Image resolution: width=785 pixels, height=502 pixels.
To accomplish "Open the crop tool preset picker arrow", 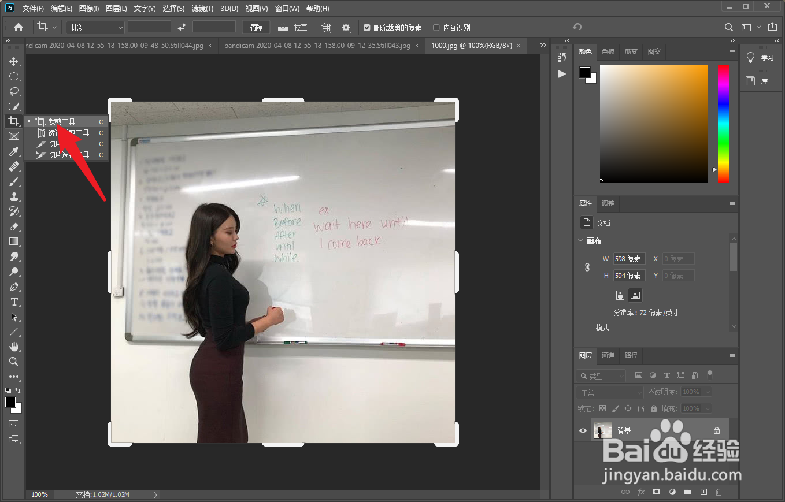I will 55,27.
